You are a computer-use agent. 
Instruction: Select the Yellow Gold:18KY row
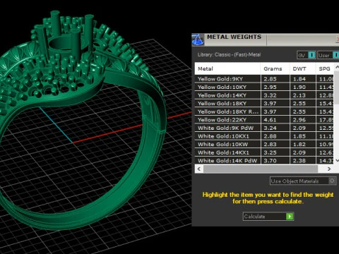tap(264, 104)
